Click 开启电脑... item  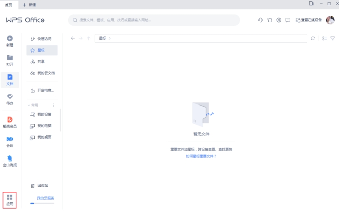(x=42, y=90)
